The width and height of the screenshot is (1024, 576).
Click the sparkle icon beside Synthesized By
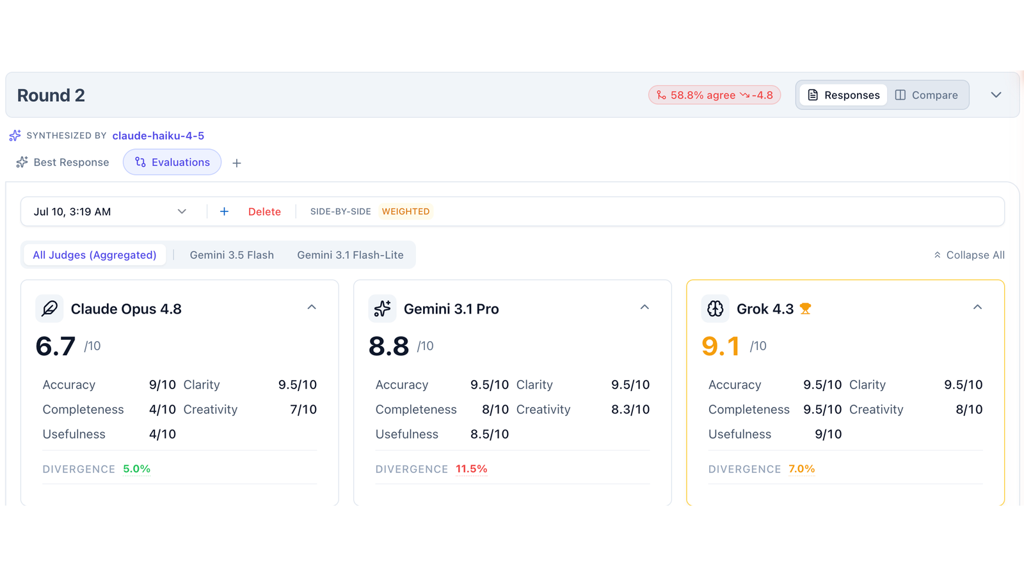pos(15,136)
